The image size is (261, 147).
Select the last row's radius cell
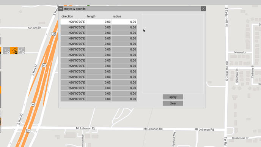click(x=124, y=99)
